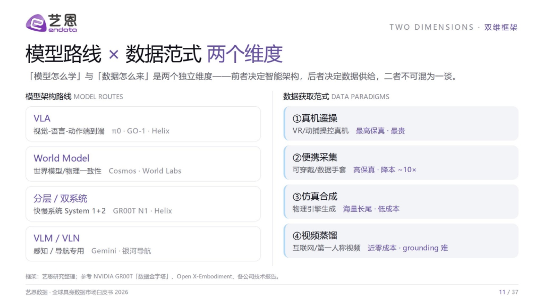
Task: Click the subtitle sentence beginning 「模型怎么学」
Action: (242, 76)
